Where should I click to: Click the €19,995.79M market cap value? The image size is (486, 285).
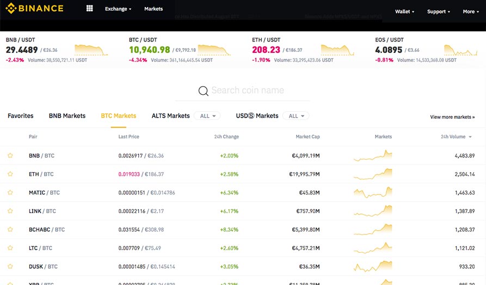304,174
